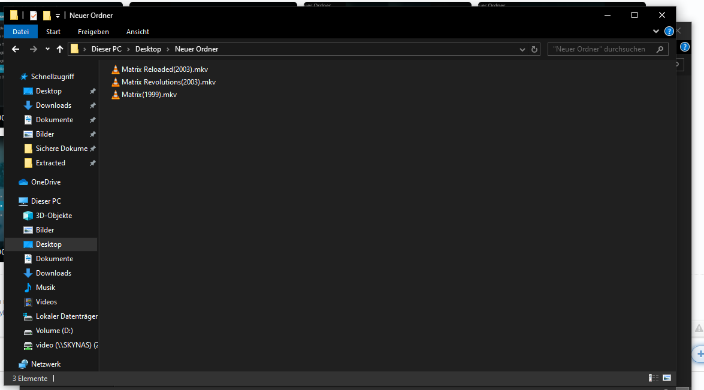Open Bilder listed under Dieser PC
Image resolution: width=704 pixels, height=390 pixels.
click(45, 230)
